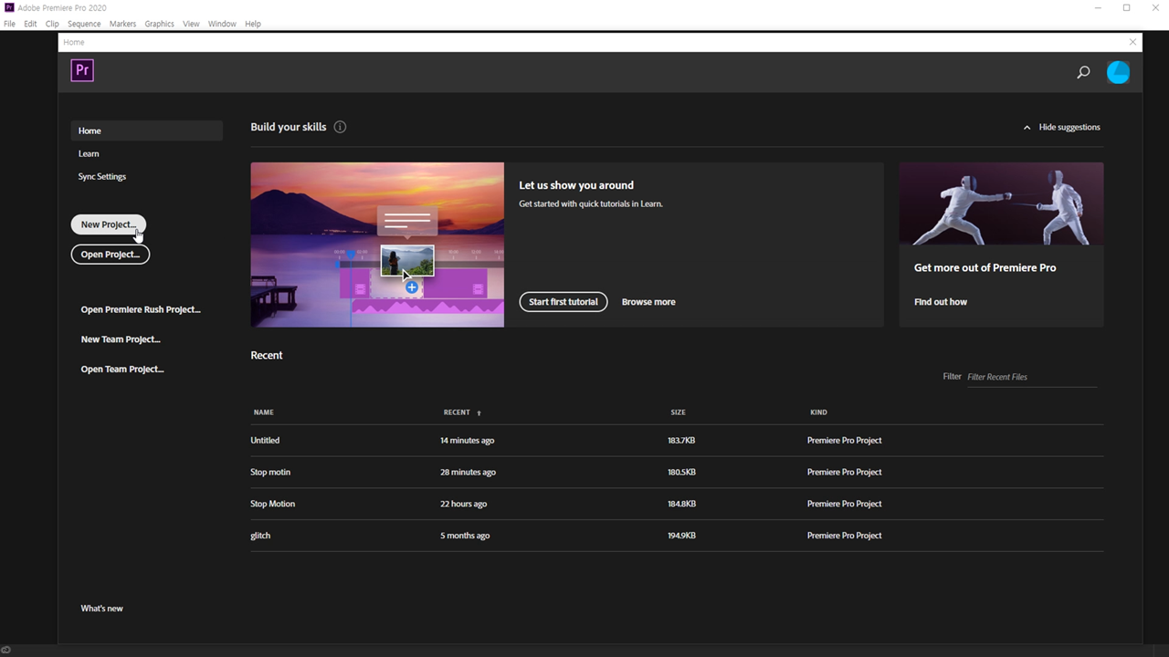Open Sync Settings in the sidebar
This screenshot has height=657, width=1169.
(102, 176)
